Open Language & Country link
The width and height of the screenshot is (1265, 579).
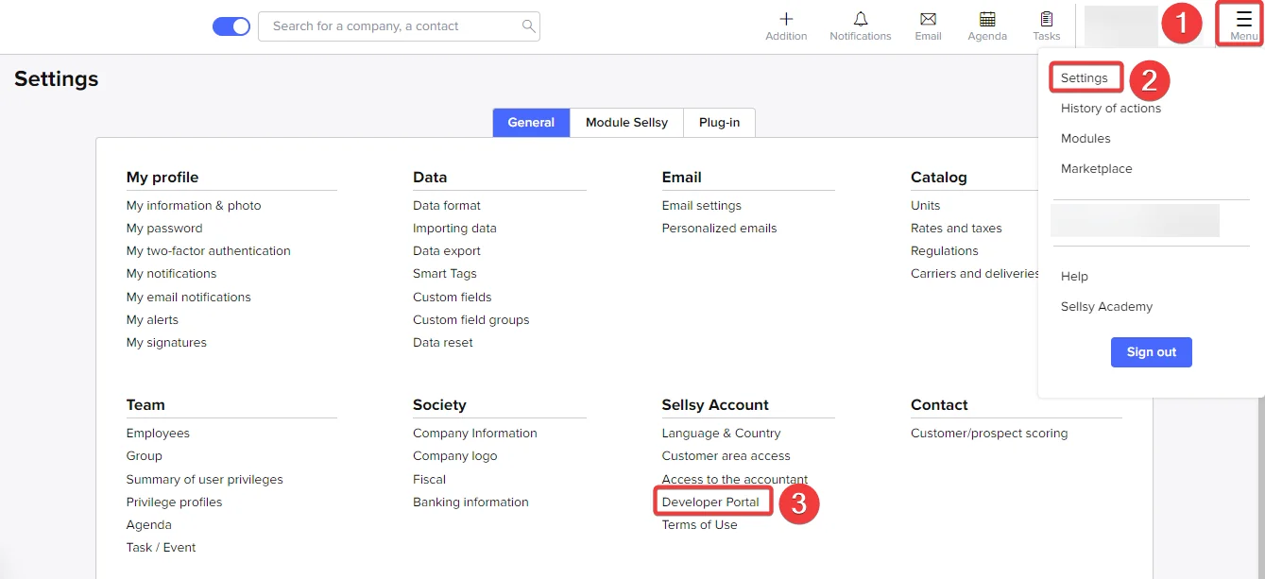(722, 433)
